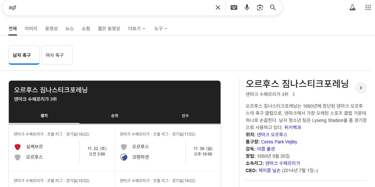Show the 선수 tab in team card

(x=185, y=116)
